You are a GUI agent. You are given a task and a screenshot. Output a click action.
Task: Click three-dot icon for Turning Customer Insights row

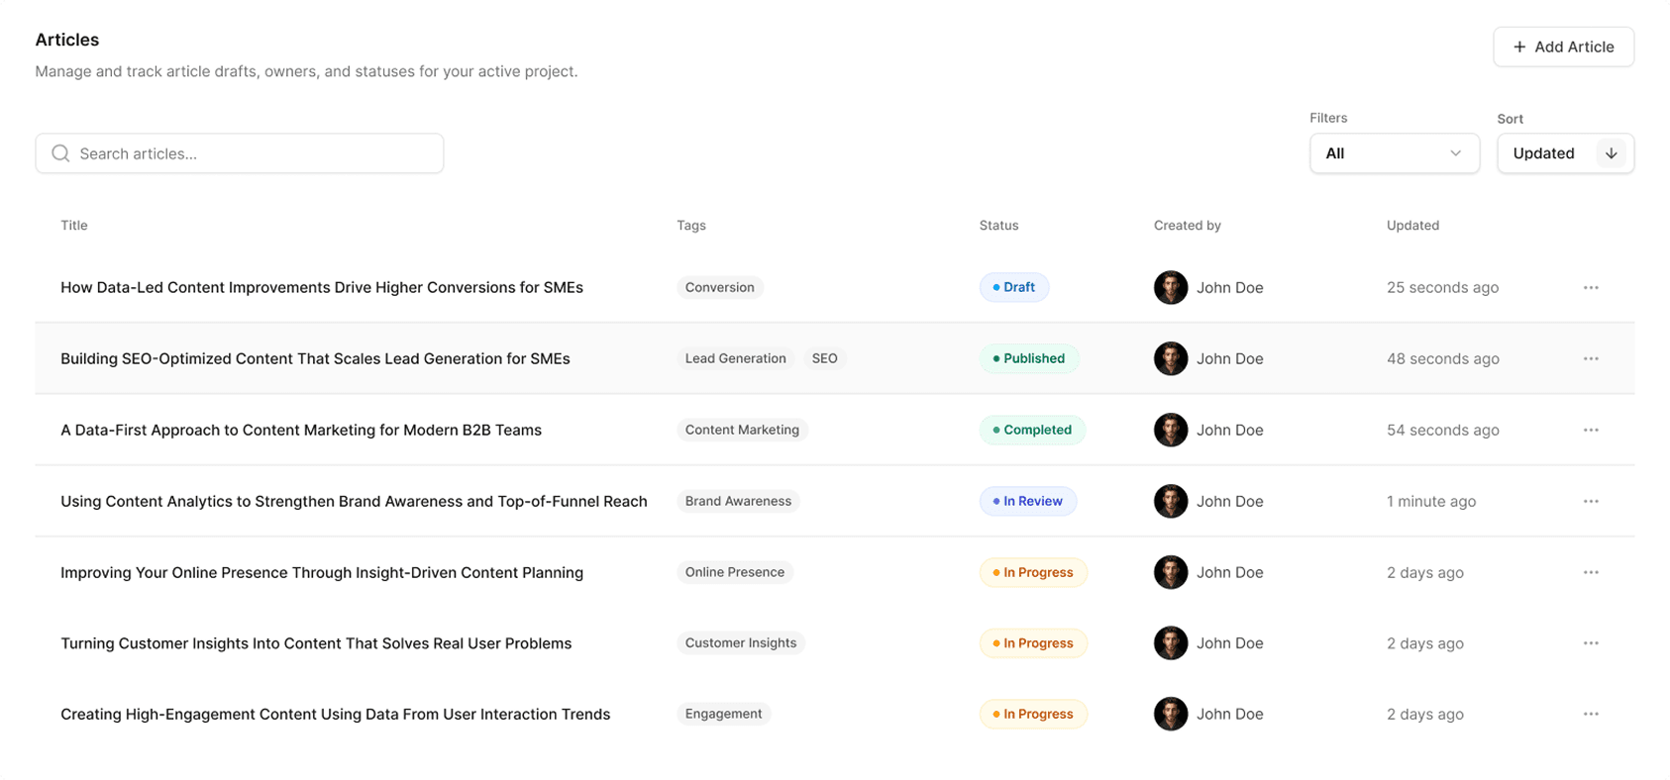click(1590, 643)
